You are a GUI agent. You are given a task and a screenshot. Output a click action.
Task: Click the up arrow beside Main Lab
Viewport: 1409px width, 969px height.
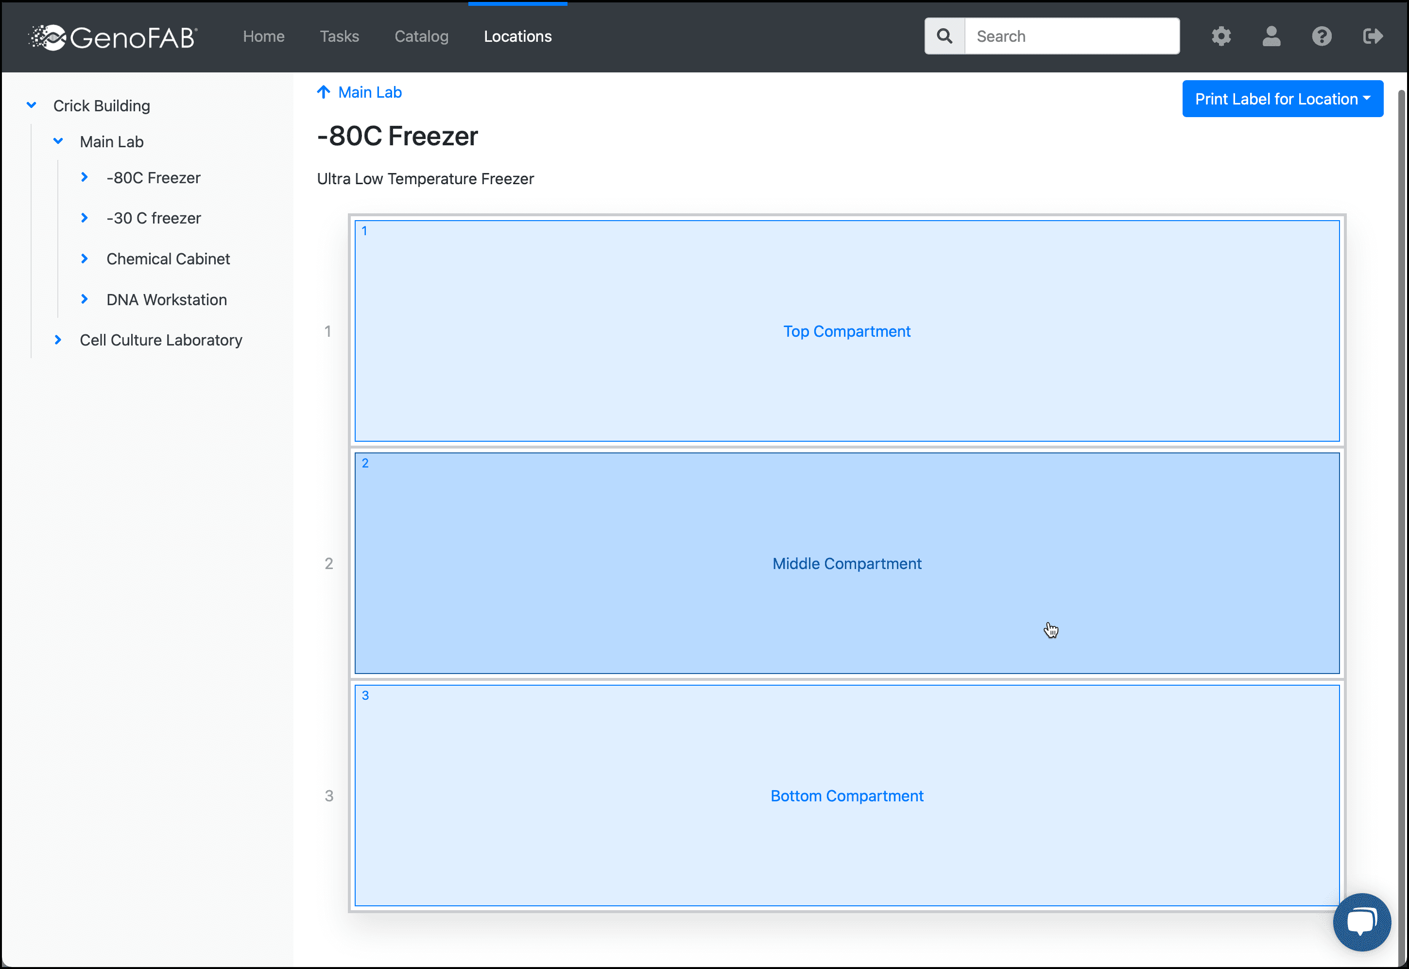point(324,92)
